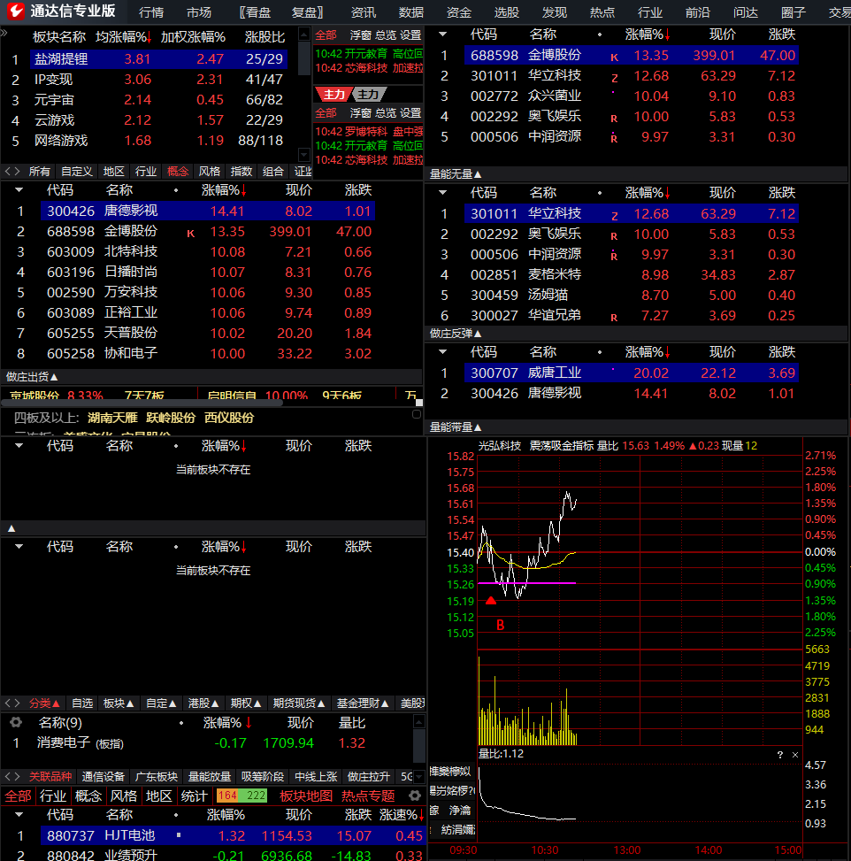Open the 资讯 menu
Image resolution: width=851 pixels, height=861 pixels.
coord(364,12)
